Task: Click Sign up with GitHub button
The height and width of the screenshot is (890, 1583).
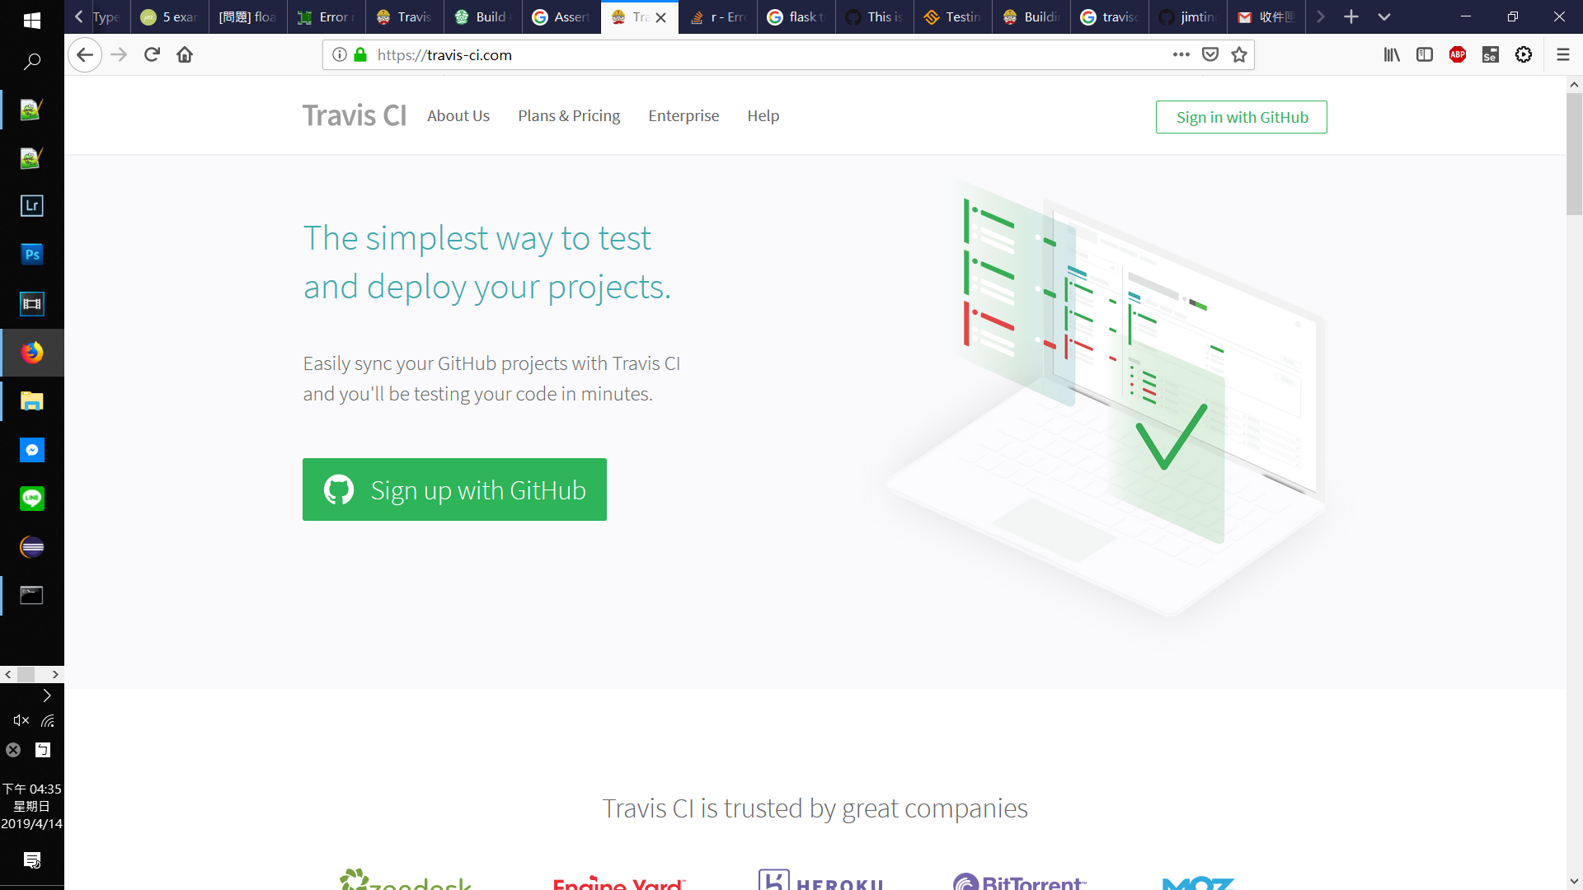Action: (x=454, y=489)
